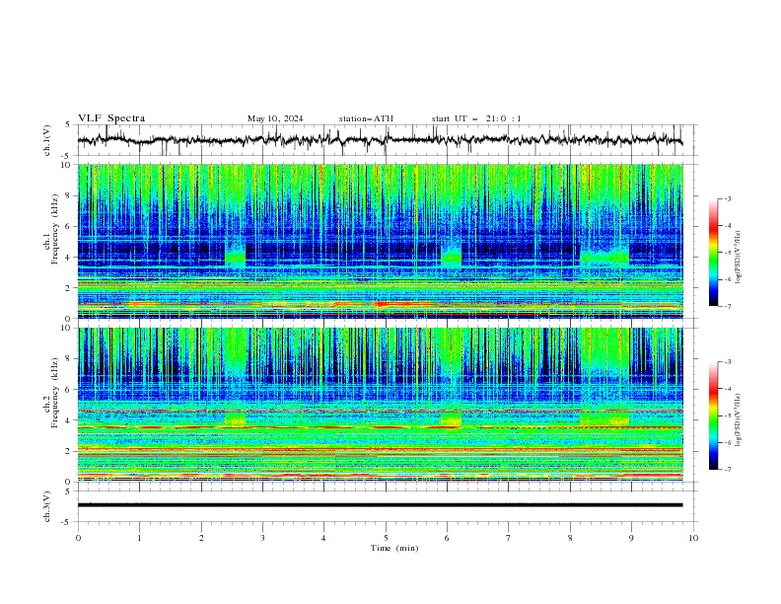Click time axis tick label "0"
Viewport: 781px width, 604px height.
[78, 538]
